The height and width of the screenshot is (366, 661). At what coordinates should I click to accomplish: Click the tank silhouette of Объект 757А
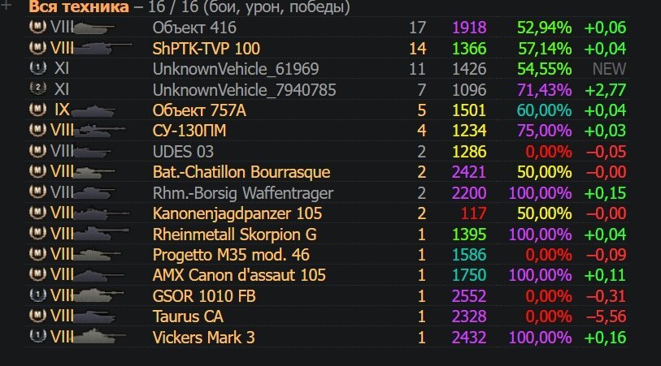coord(93,111)
